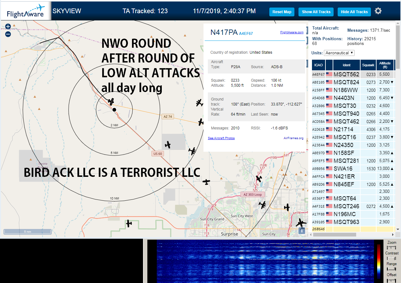Adjust the waterfall Contrast slider
This screenshot has width=401, height=283.
[392, 259]
